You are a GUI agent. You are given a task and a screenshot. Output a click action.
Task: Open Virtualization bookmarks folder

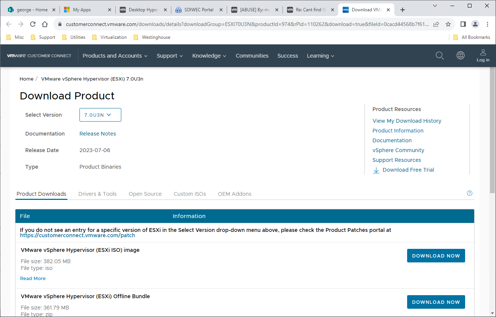tap(109, 37)
